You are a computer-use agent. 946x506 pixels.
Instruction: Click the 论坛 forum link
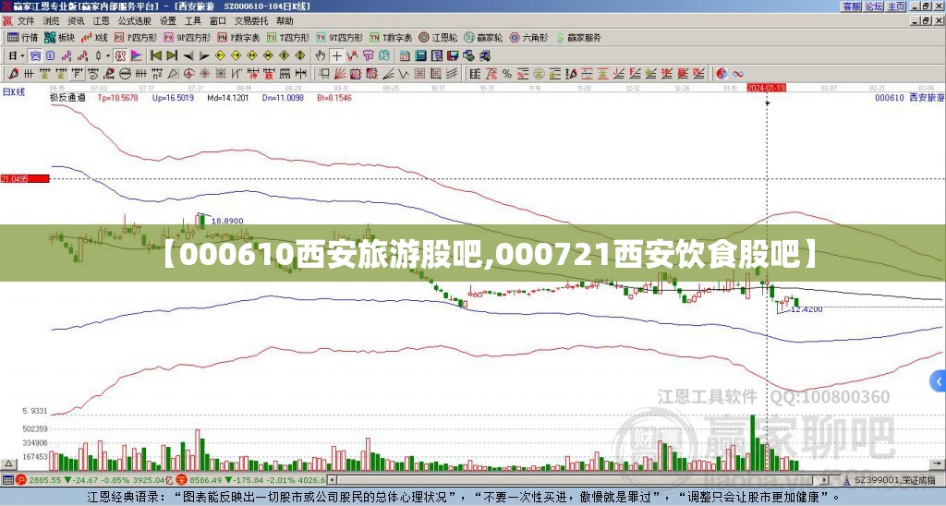coord(874,6)
